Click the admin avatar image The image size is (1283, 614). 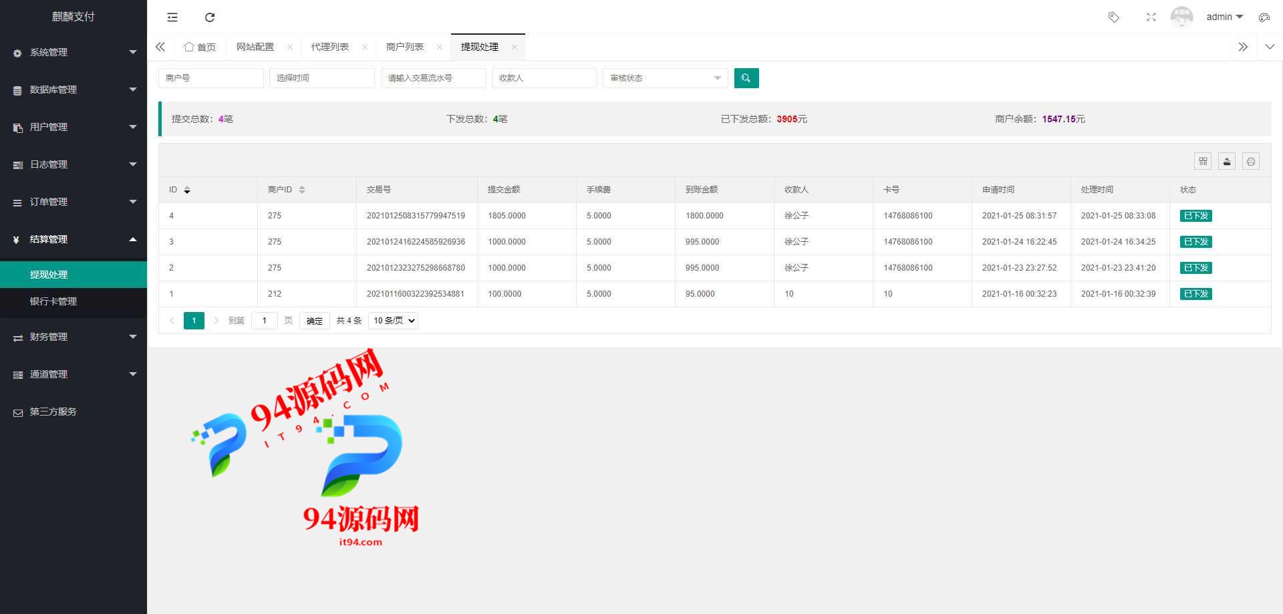(1181, 17)
